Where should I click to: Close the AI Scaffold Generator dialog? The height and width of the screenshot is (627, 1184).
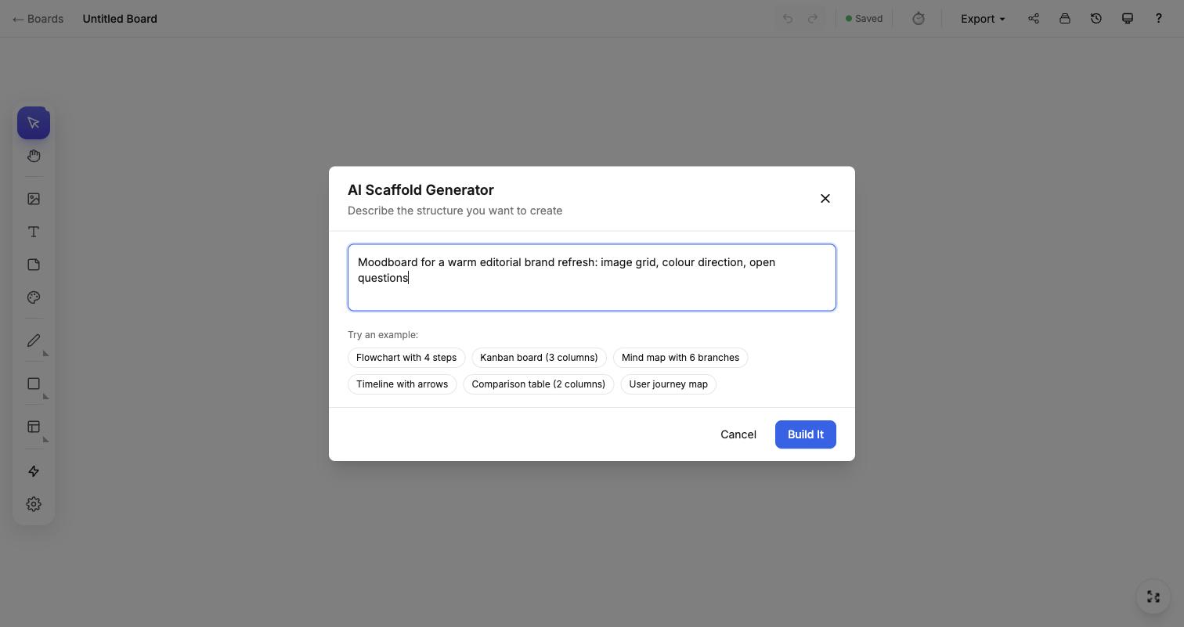coord(825,199)
